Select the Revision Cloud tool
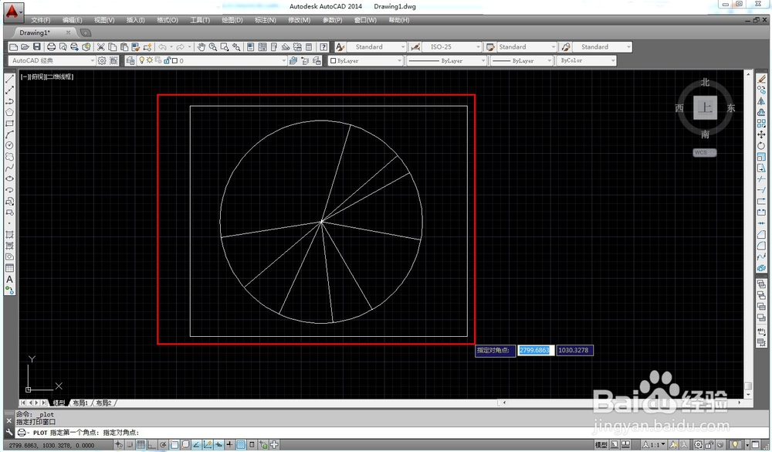This screenshot has width=772, height=452. 9,157
